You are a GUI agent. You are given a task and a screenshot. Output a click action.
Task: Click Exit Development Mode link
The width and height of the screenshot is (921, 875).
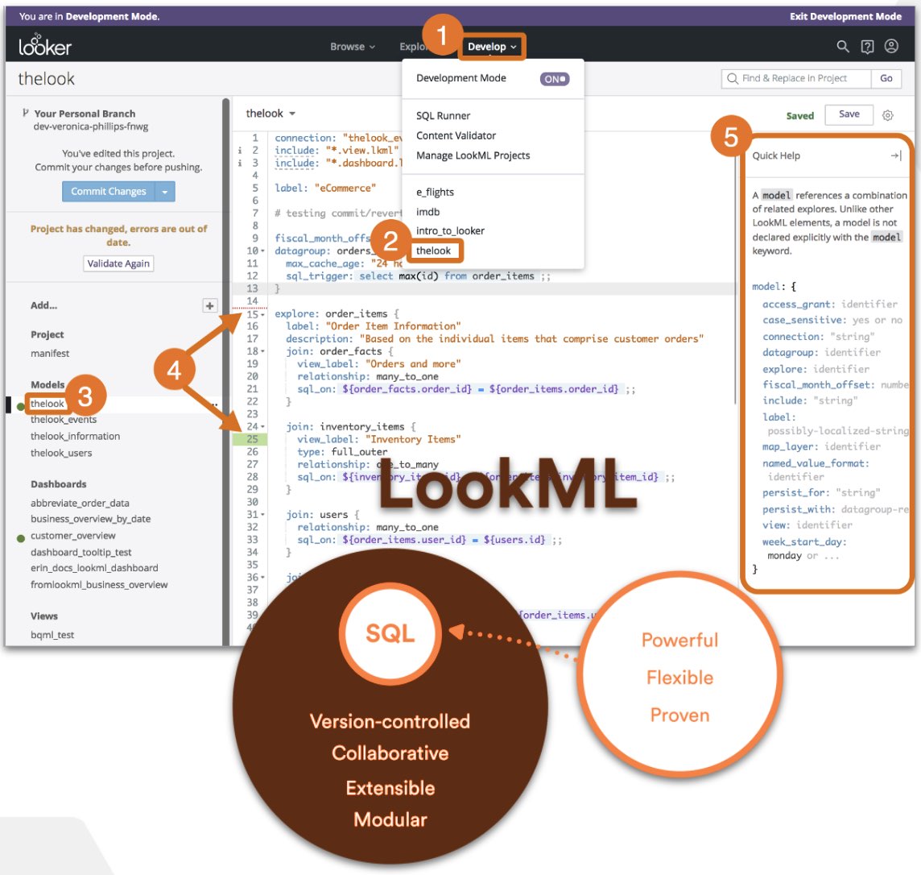845,16
